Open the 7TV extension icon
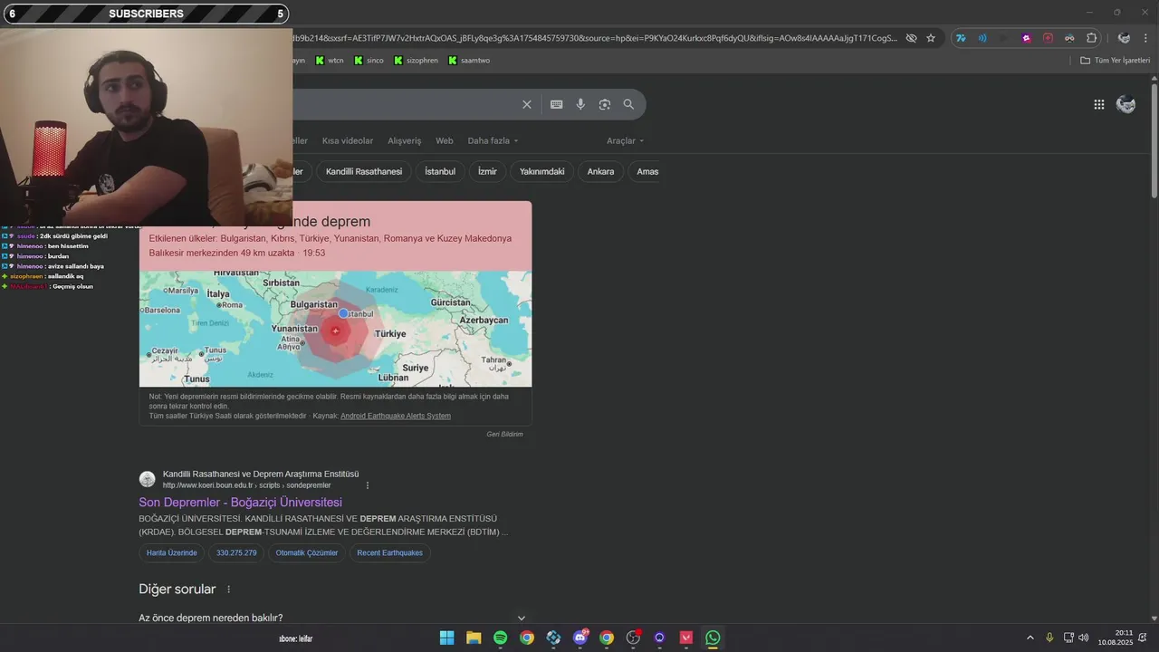Image resolution: width=1159 pixels, height=652 pixels. coord(961,38)
